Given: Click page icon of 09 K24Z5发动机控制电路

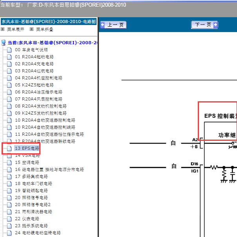Looking at the screenshot, I should (9, 113).
